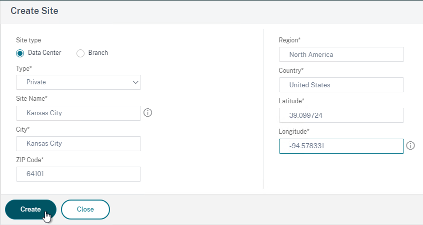The width and height of the screenshot is (423, 225).
Task: Click the Country field showing United States
Action: tap(341, 85)
